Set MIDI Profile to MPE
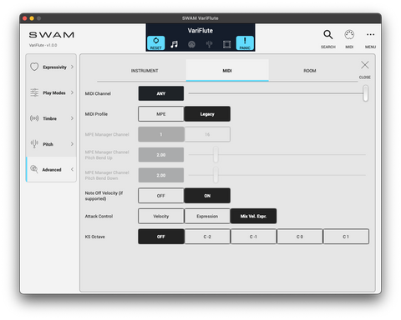Viewport: 401px width, 320px height. (x=161, y=114)
